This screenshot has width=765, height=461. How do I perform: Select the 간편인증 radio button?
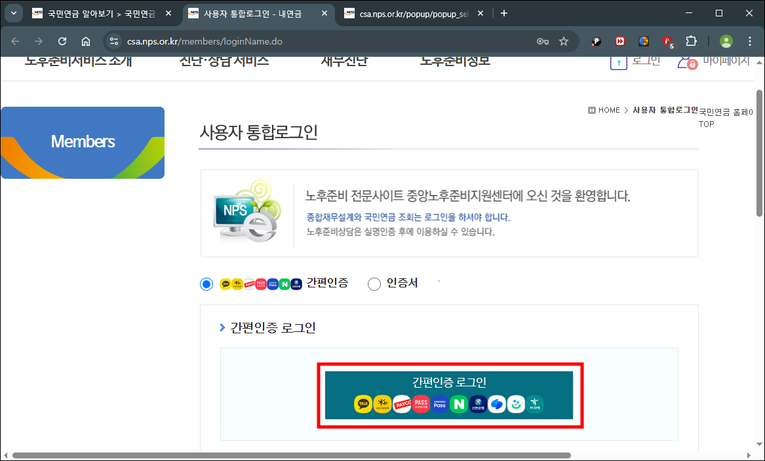pos(206,284)
